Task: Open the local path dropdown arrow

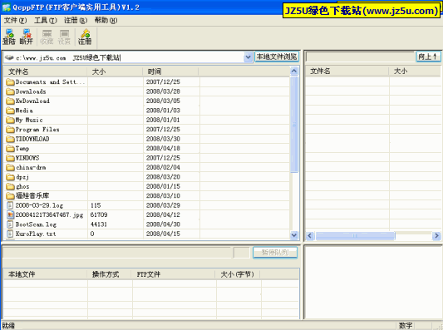Action: point(248,57)
